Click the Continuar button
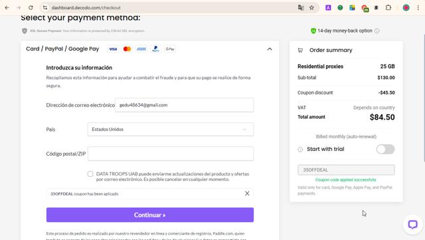Screen dimensions: 425x240 pos(150,215)
